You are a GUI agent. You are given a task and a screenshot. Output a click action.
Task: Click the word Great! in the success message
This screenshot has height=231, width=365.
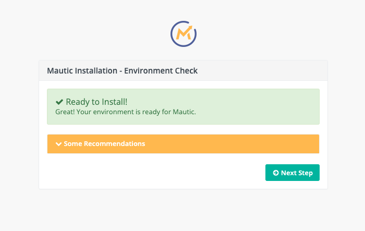pyautogui.click(x=65, y=112)
